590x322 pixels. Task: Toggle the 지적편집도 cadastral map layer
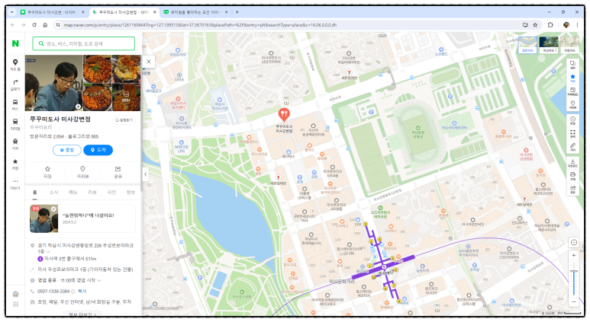pyautogui.click(x=572, y=91)
